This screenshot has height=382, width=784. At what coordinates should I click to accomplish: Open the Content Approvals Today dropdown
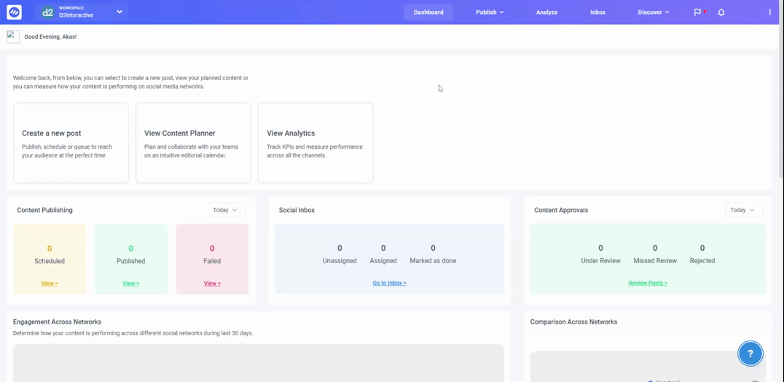coord(743,210)
